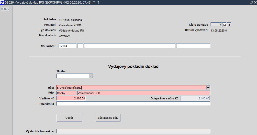
Task: Click the Vydáno Kč amount field
Action: (x=71, y=98)
